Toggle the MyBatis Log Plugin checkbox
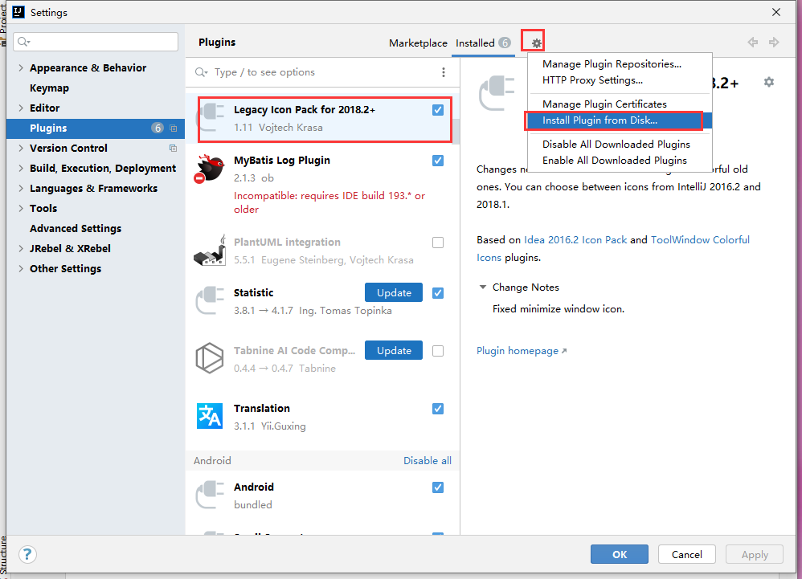Screen dimensions: 802x579 coord(438,161)
